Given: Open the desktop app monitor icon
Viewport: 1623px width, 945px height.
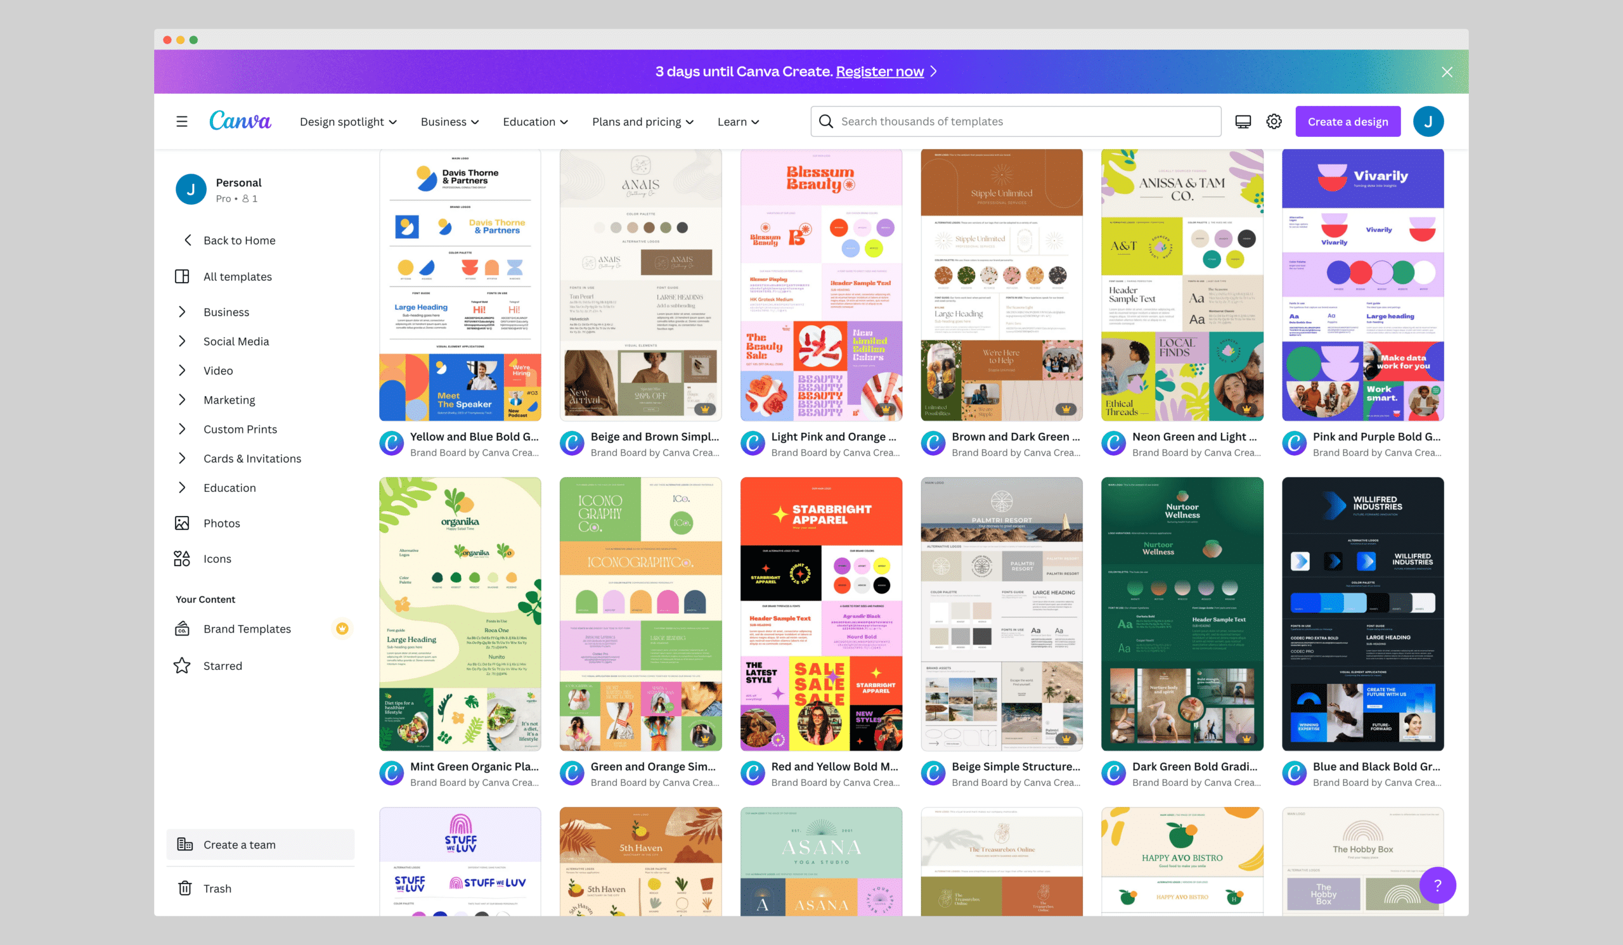Looking at the screenshot, I should pos(1243,122).
